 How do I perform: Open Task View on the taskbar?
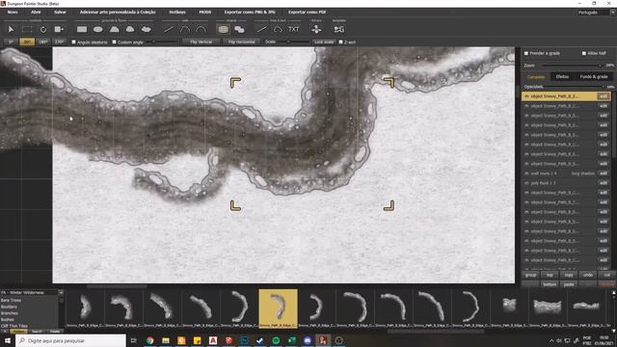[134, 340]
